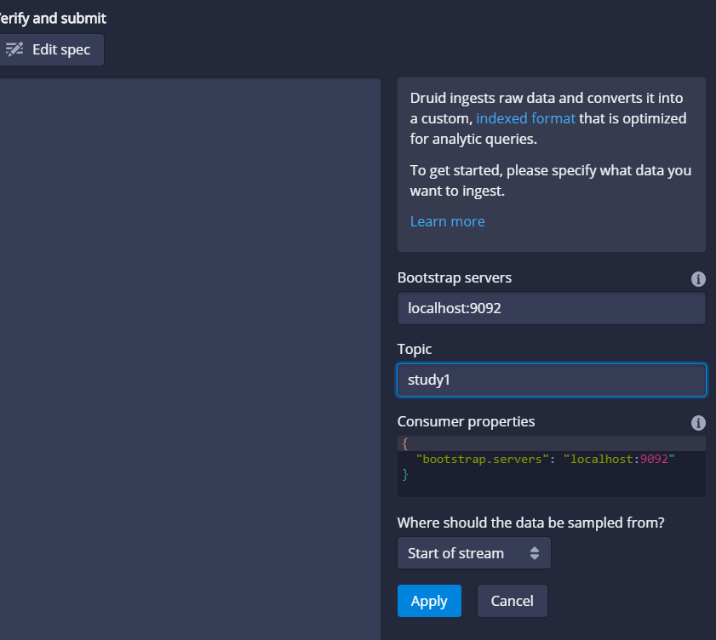
Task: Follow the "Learn more" link
Action: pyautogui.click(x=447, y=221)
